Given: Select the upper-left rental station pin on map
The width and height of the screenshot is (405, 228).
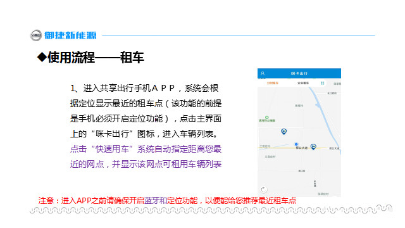Looking at the screenshot, I should (283, 132).
